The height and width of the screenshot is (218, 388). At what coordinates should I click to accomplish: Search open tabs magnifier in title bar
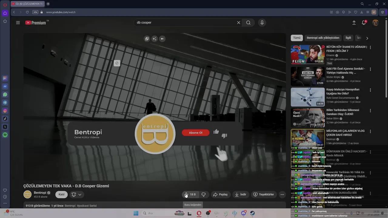click(362, 4)
